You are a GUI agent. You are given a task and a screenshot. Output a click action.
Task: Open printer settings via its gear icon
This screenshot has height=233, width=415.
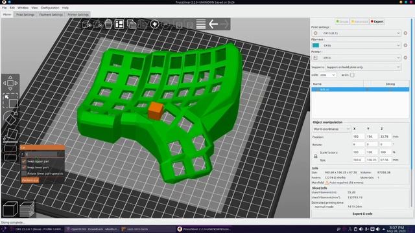point(405,58)
